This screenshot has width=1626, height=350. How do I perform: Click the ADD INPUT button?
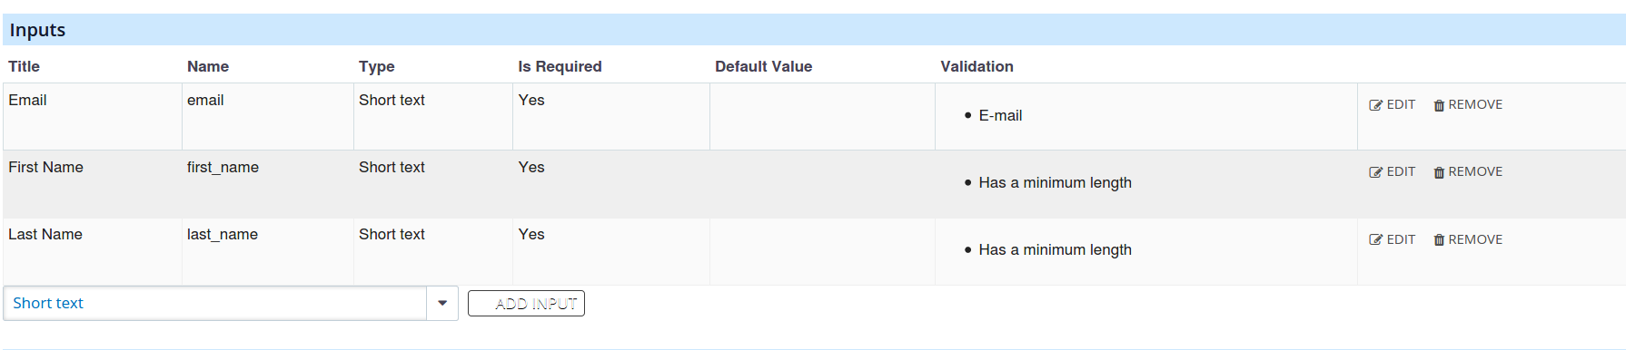tap(526, 304)
